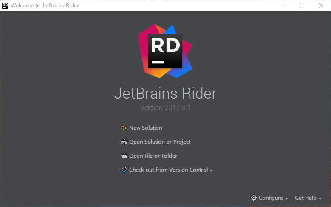Click the VCS checkout icon

tap(124, 170)
